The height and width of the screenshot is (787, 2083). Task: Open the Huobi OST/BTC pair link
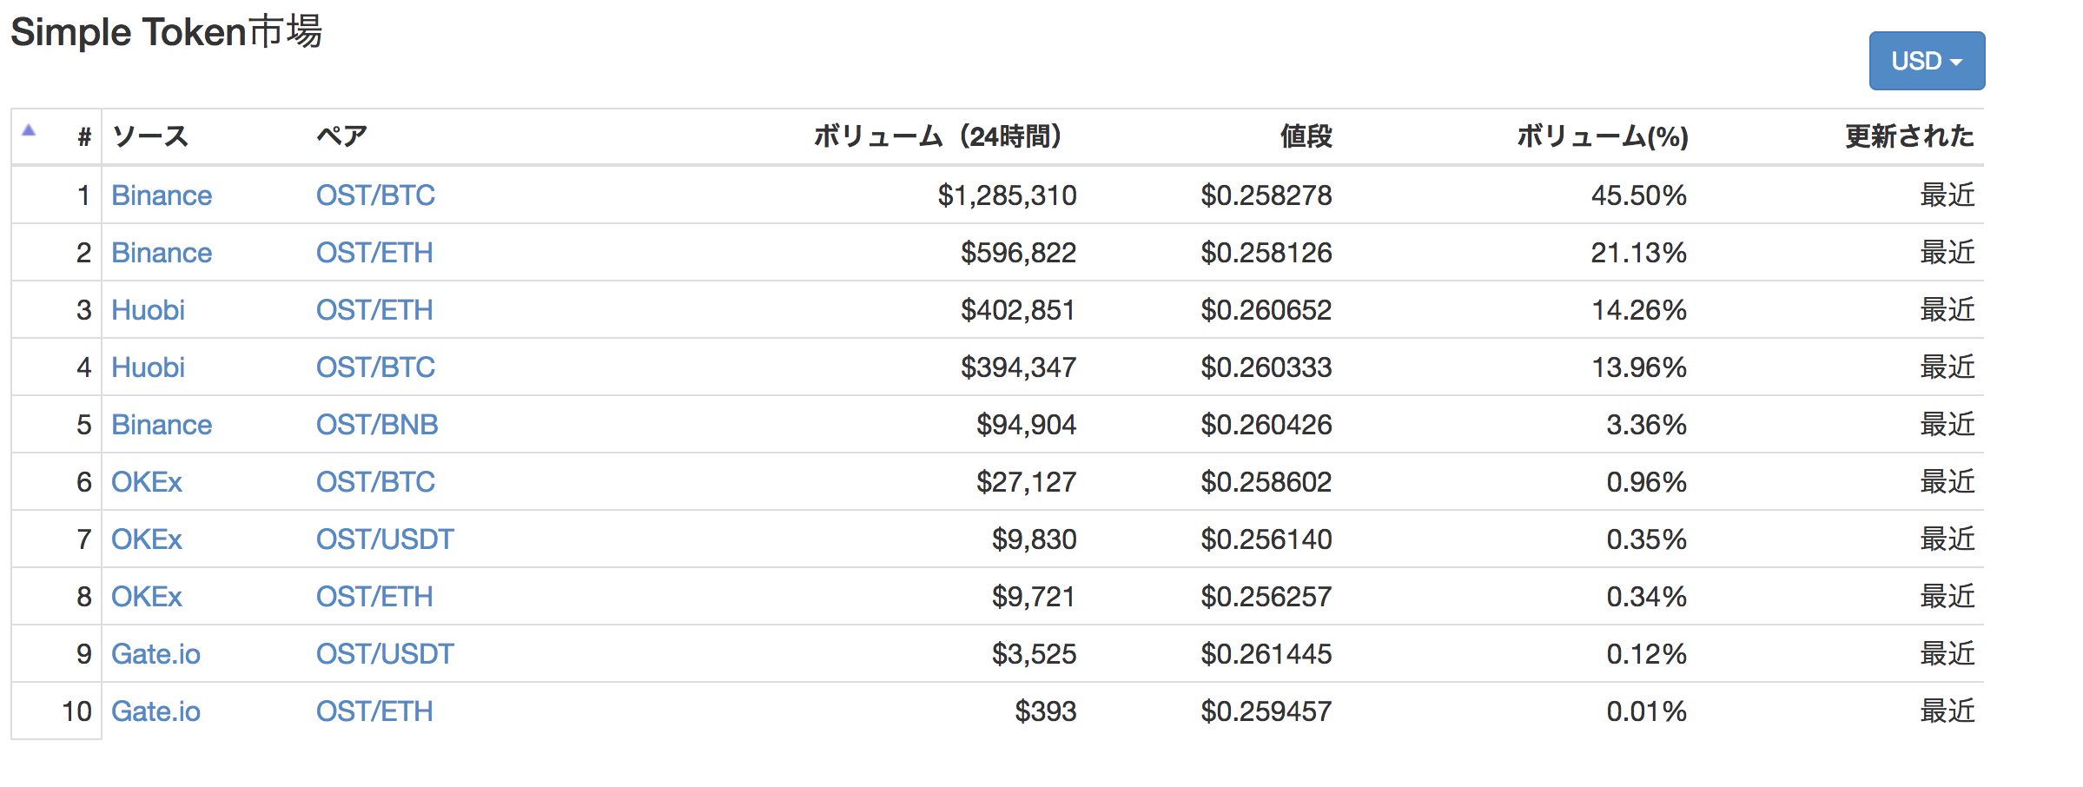pyautogui.click(x=375, y=367)
